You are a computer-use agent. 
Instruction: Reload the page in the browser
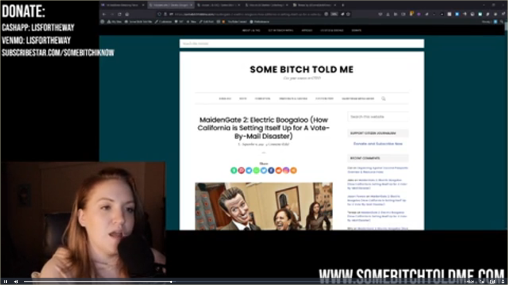tap(119, 14)
